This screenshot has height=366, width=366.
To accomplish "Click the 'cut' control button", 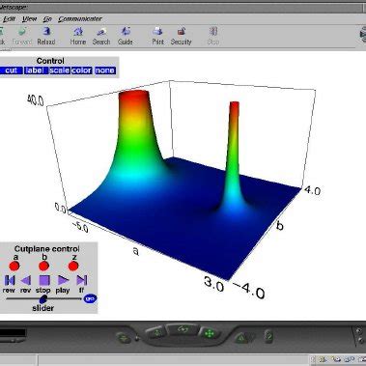I will pyautogui.click(x=12, y=70).
